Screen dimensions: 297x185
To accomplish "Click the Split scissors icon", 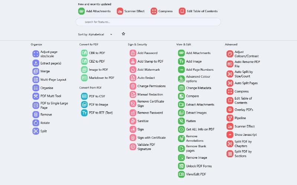I will click(36, 131).
